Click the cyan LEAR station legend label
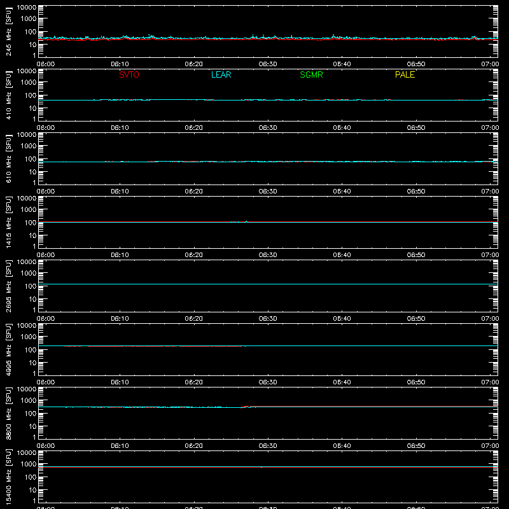This screenshot has height=509, width=509. pyautogui.click(x=221, y=74)
